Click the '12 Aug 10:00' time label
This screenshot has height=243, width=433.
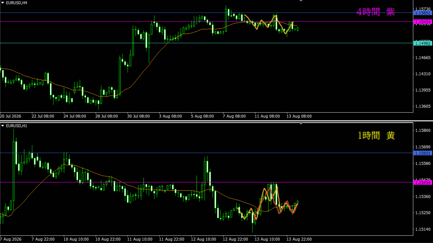203,239
